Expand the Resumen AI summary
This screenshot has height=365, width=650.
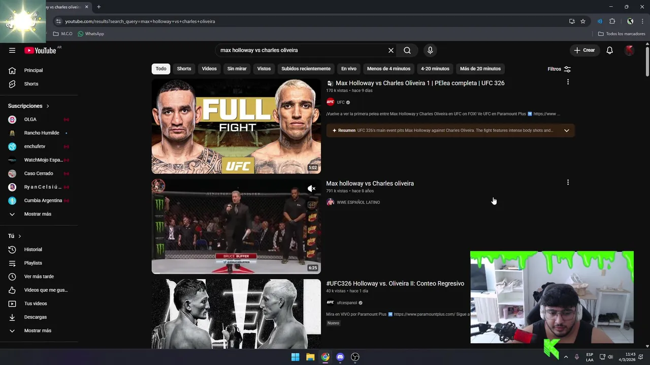coord(567,130)
